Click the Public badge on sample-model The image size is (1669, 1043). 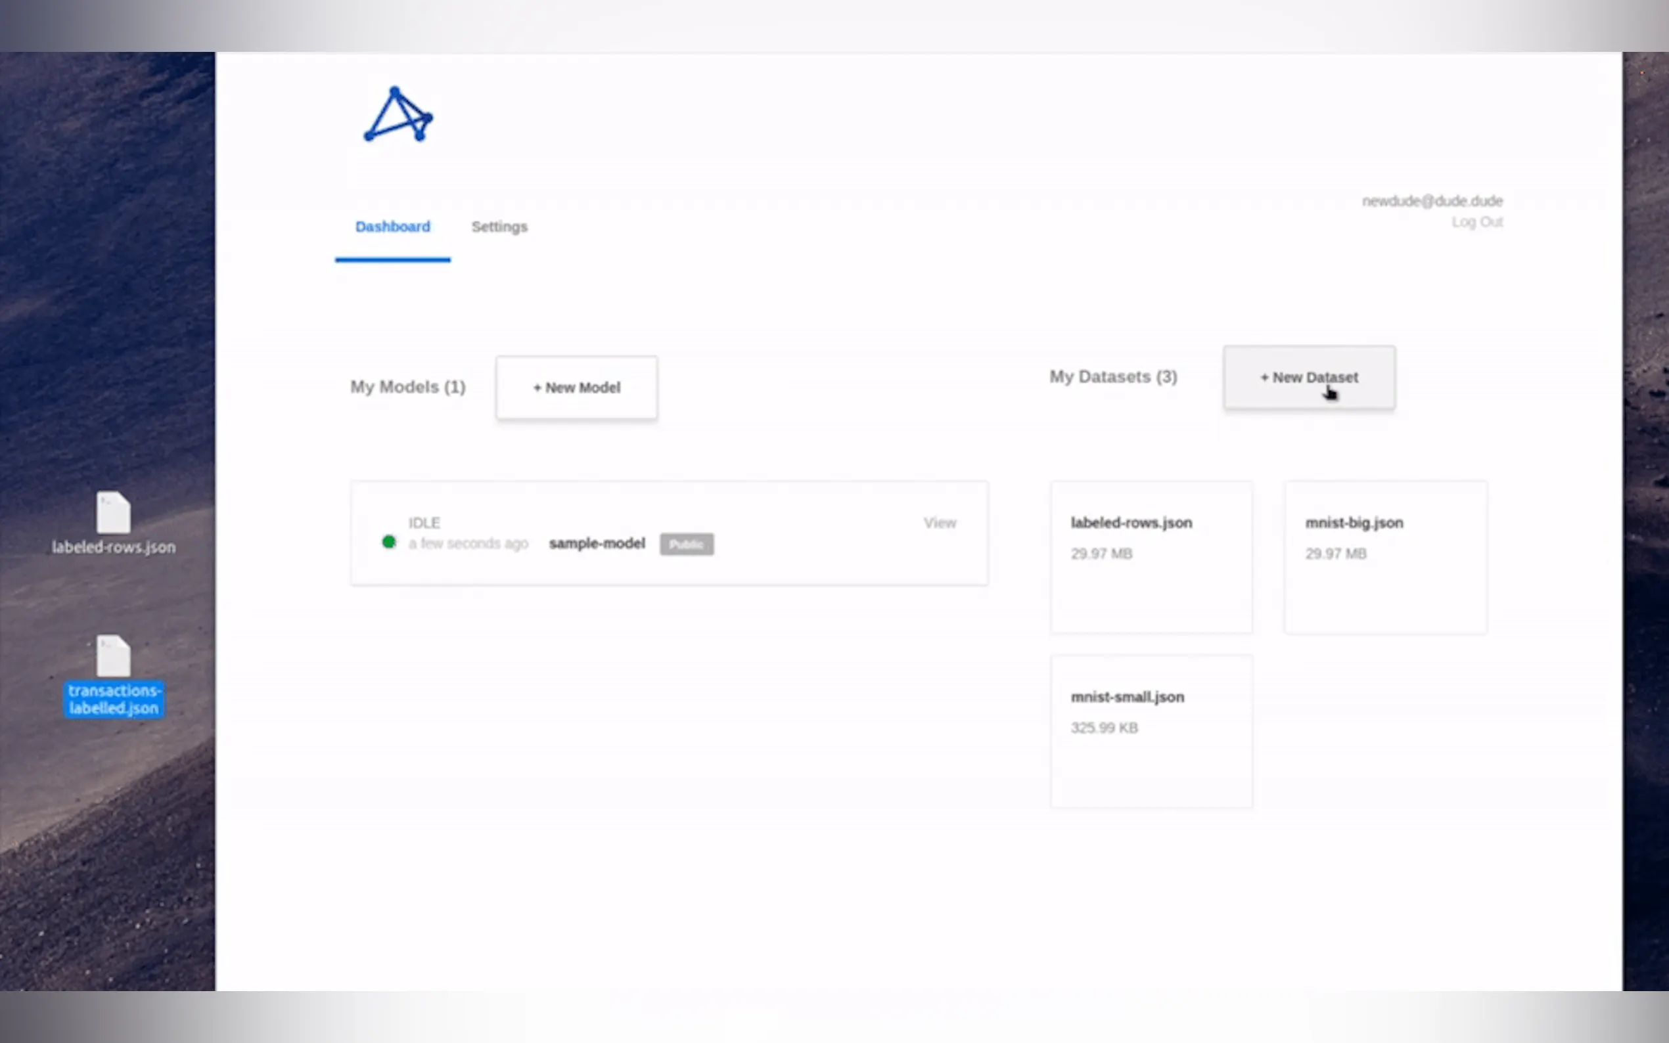[x=686, y=544]
